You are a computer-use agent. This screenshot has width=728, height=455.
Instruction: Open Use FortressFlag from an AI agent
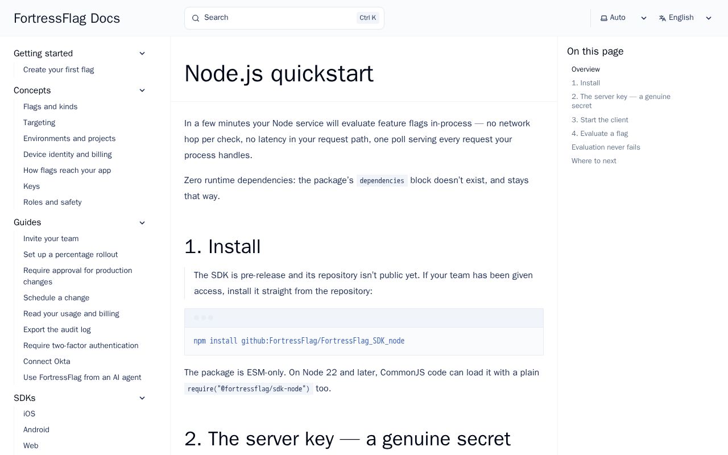82,378
